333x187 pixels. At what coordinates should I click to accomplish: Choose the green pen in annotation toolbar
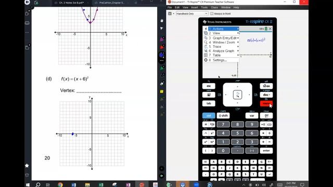tap(162, 68)
